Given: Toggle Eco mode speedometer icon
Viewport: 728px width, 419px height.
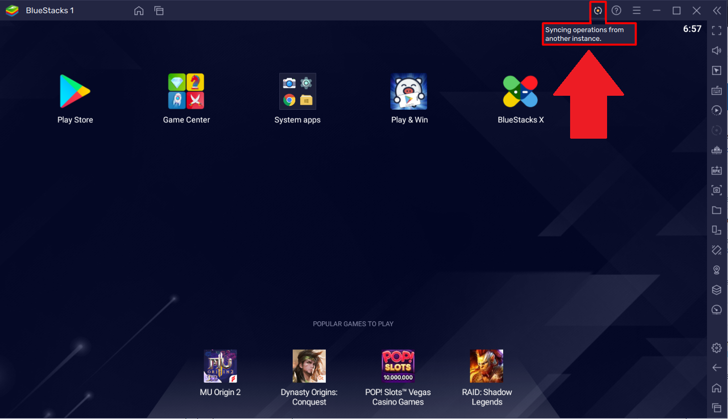Looking at the screenshot, I should 717,310.
